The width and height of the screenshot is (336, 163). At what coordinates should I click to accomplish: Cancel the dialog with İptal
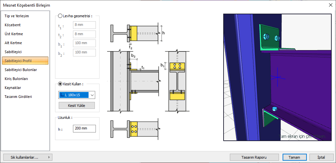coord(321,157)
